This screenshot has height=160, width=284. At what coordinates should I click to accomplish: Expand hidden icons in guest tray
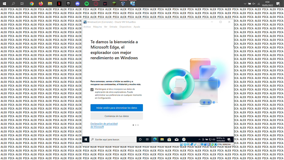[199, 139]
